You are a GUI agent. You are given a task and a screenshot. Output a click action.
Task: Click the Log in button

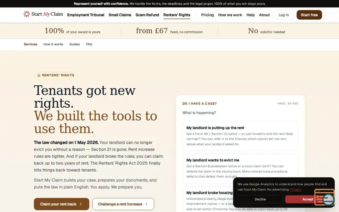click(283, 15)
